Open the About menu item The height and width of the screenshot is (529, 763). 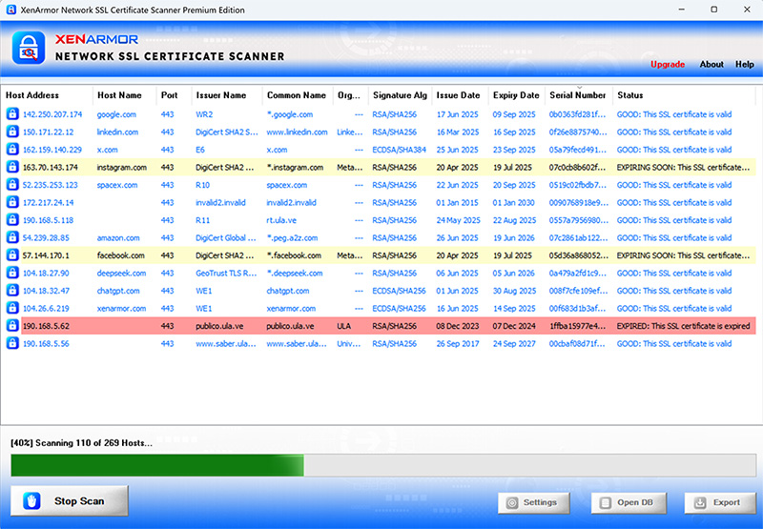(x=711, y=64)
